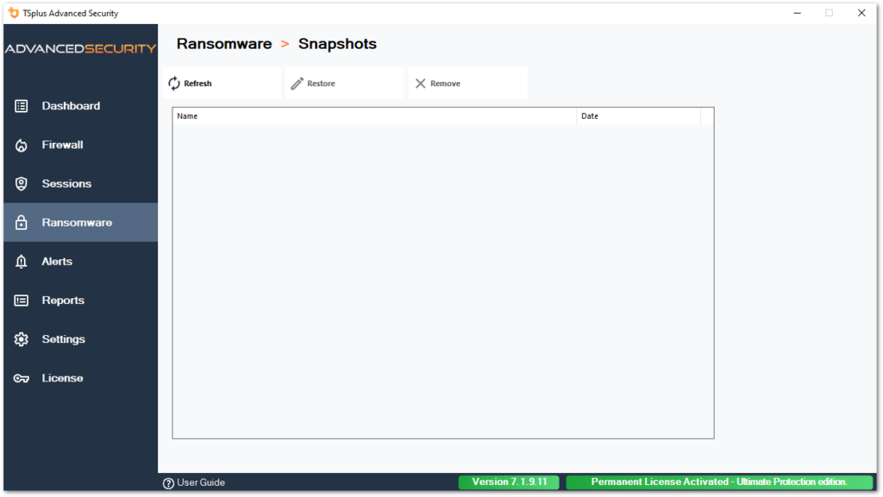
Task: Click the Reports list icon
Action: tap(22, 300)
